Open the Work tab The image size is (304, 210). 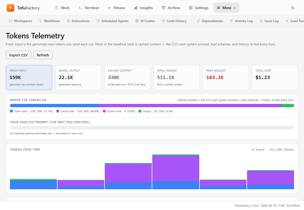(62, 8)
